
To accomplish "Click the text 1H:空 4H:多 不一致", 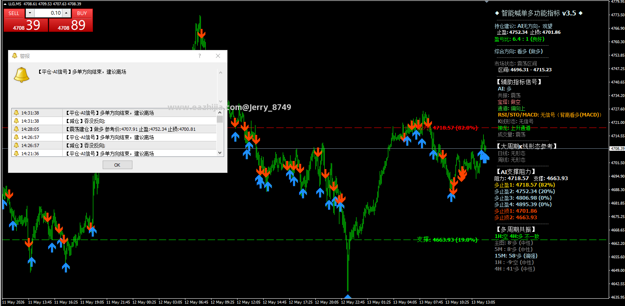I will (517, 236).
